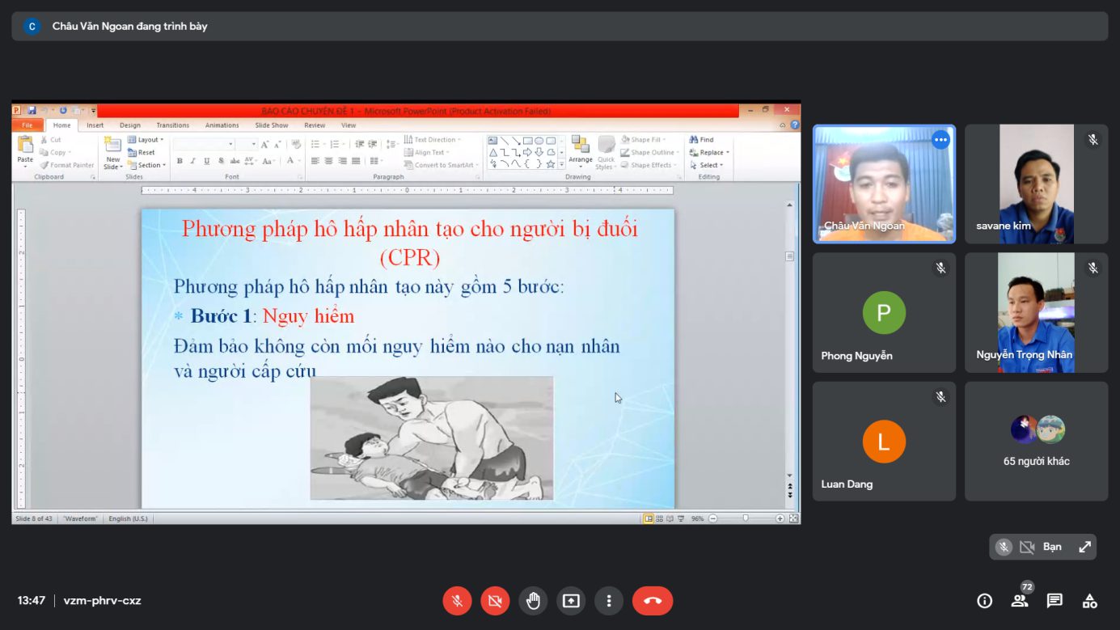Switch to the Design ribbon tab
Image resolution: width=1120 pixels, height=630 pixels.
130,125
